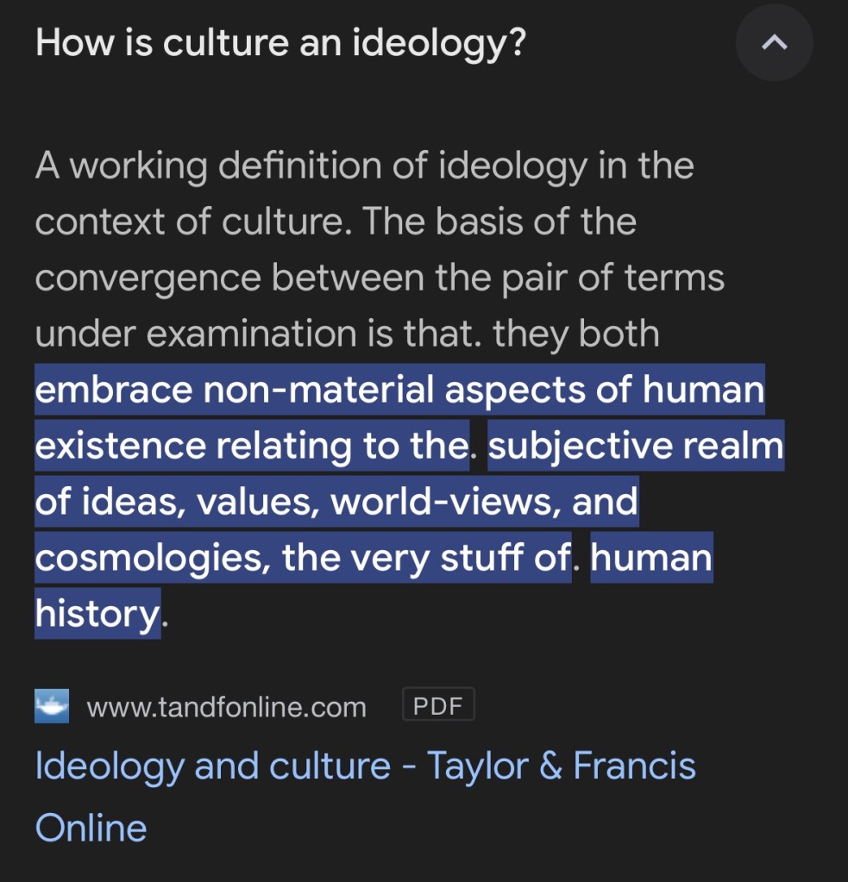
Task: Open "Ideology and culture - Taylor & Francis" link
Action: click(x=365, y=766)
